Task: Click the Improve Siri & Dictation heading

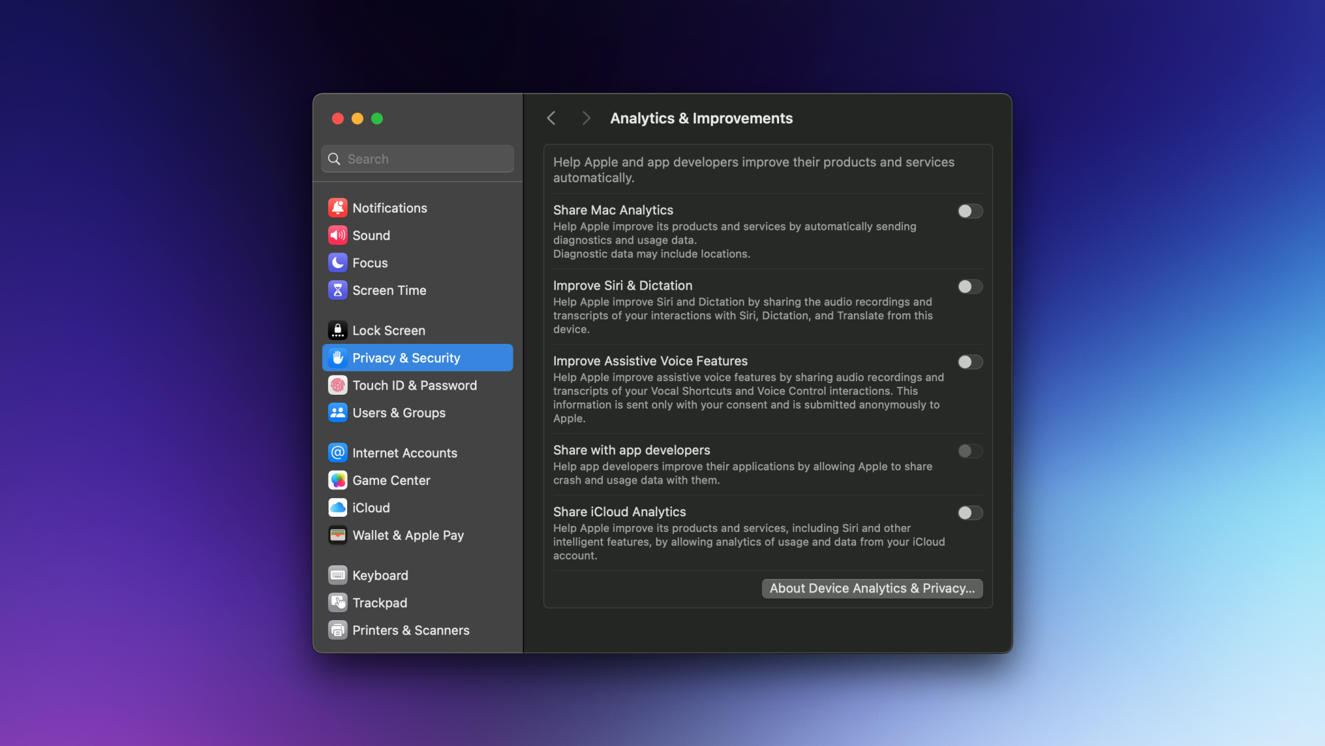Action: 623,286
